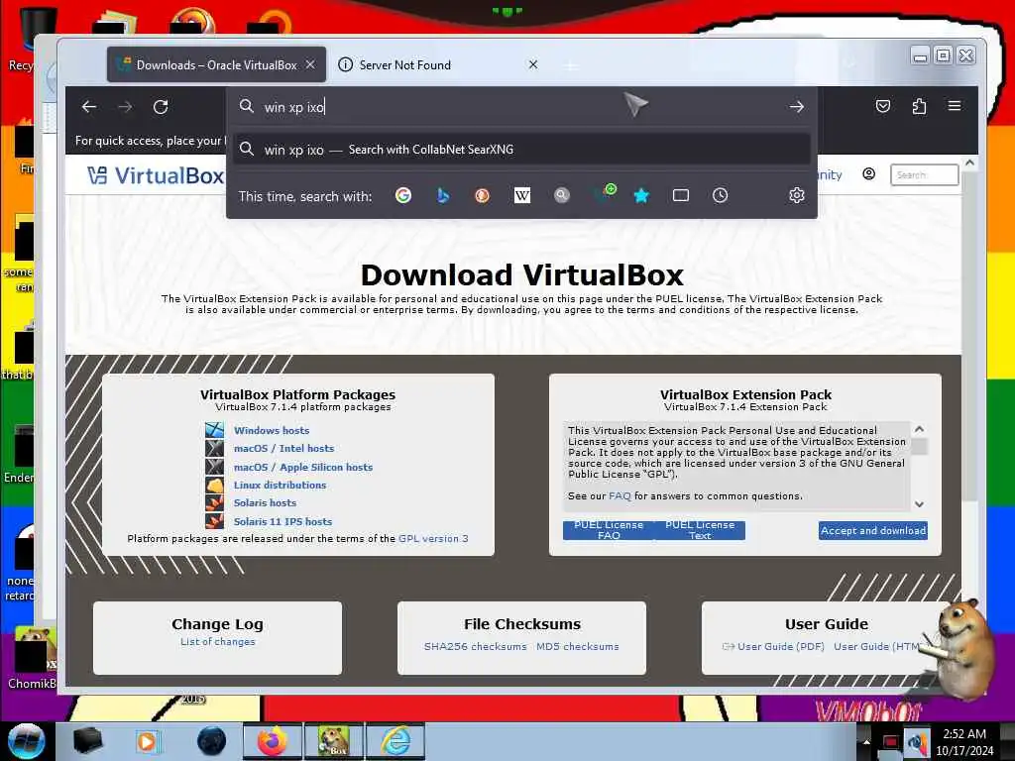Viewport: 1015px width, 761px height.
Task: Select the gray magnifier search engine icon
Action: pyautogui.click(x=562, y=195)
